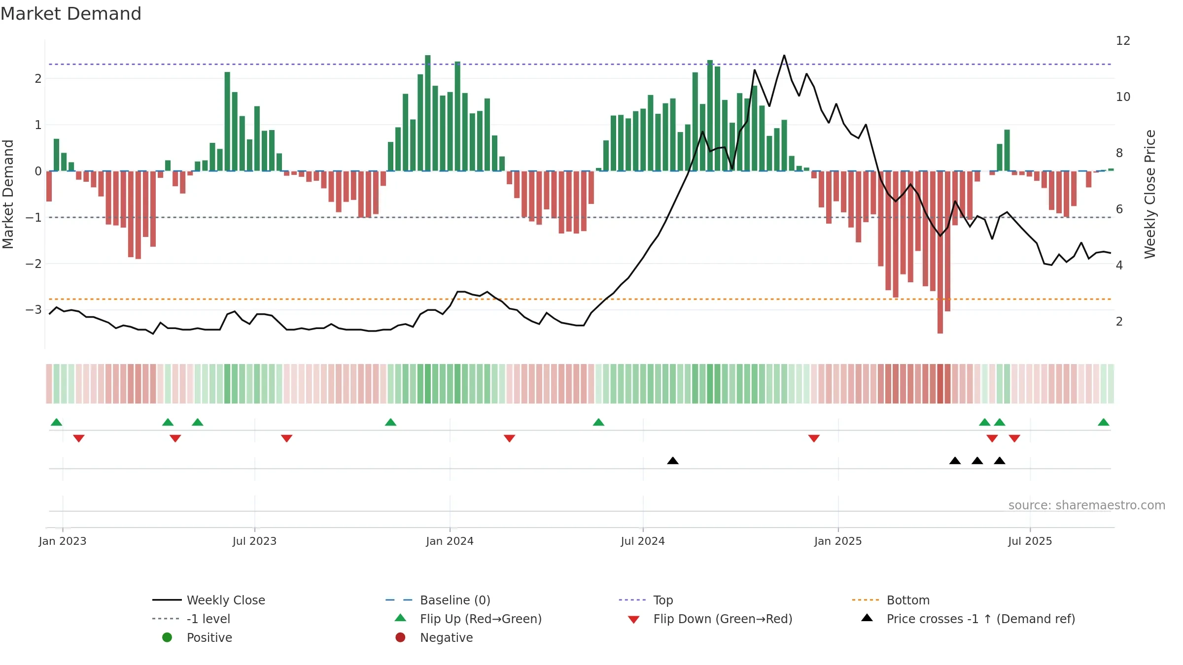The width and height of the screenshot is (1183, 665).
Task: Toggle the Negative legend entry
Action: tap(434, 637)
